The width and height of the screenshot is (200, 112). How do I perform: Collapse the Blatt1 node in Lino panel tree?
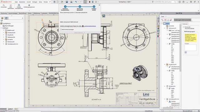click(x=162, y=24)
